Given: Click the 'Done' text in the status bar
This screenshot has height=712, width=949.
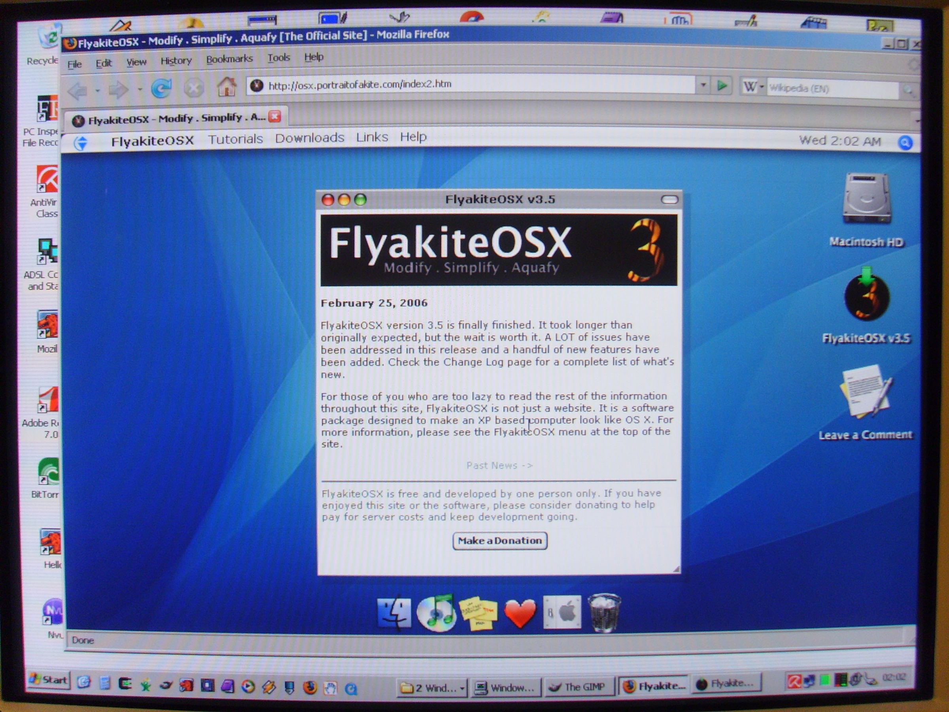Looking at the screenshot, I should click(83, 640).
